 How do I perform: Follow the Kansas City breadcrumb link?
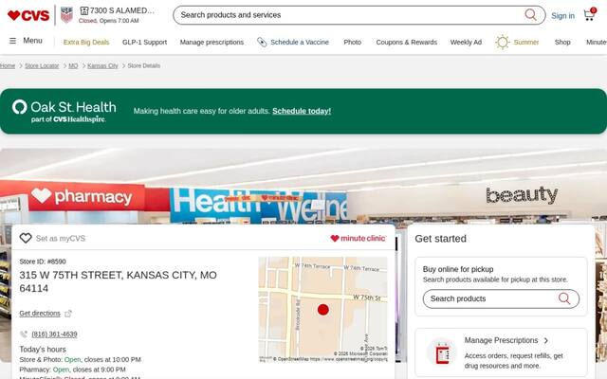point(102,65)
